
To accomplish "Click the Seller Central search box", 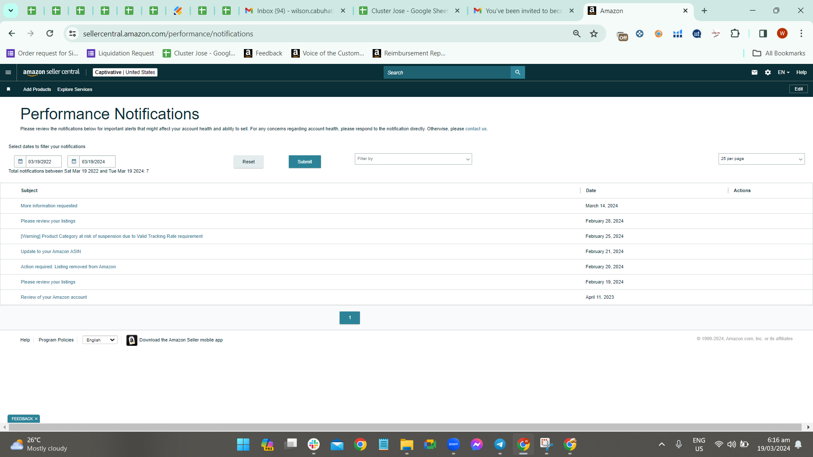I will tap(447, 72).
